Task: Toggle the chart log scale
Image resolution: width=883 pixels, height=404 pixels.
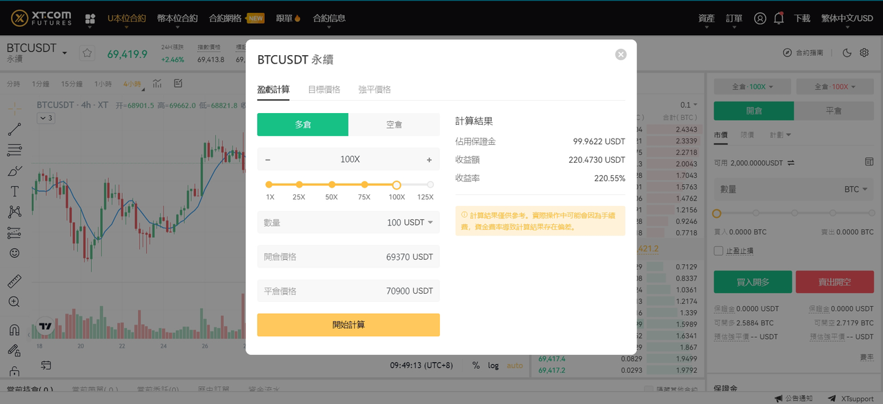Action: coord(493,365)
